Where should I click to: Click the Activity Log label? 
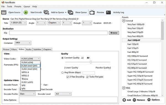click(x=119, y=12)
